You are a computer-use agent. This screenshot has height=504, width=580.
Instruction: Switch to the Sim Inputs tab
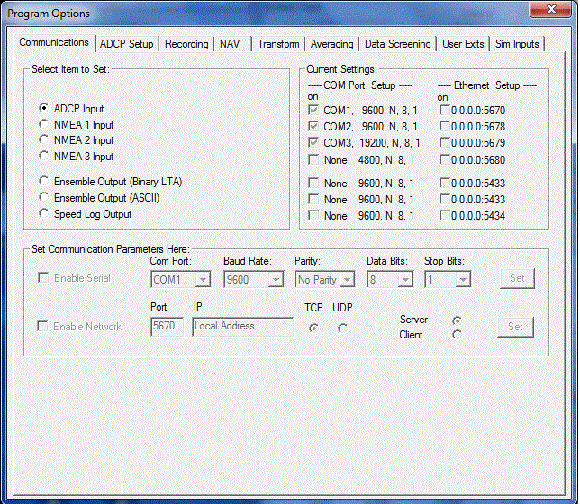[517, 44]
